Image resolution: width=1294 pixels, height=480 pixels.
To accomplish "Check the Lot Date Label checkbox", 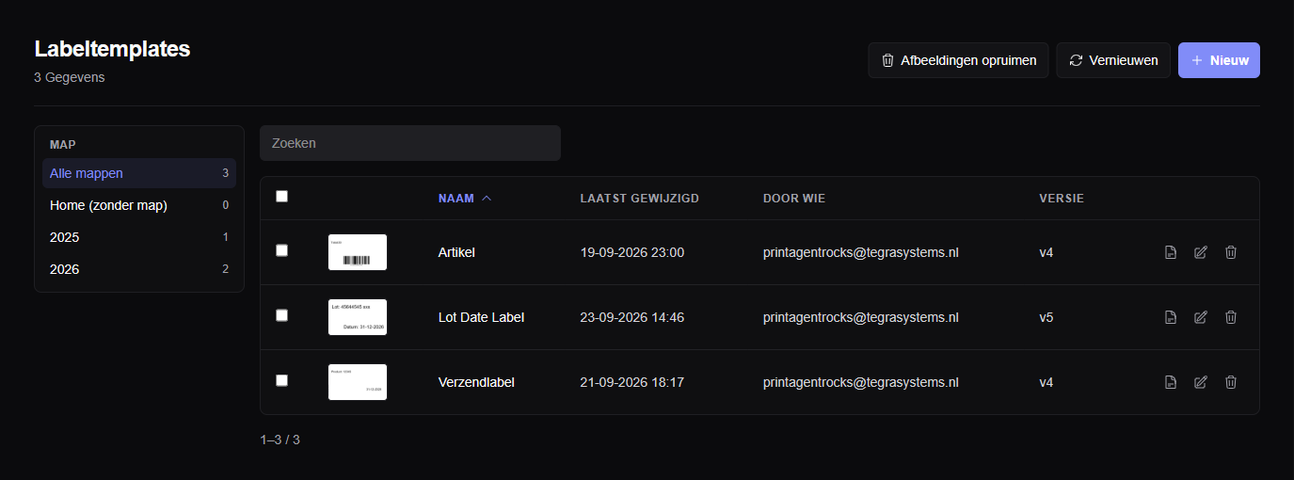I will pos(281,315).
